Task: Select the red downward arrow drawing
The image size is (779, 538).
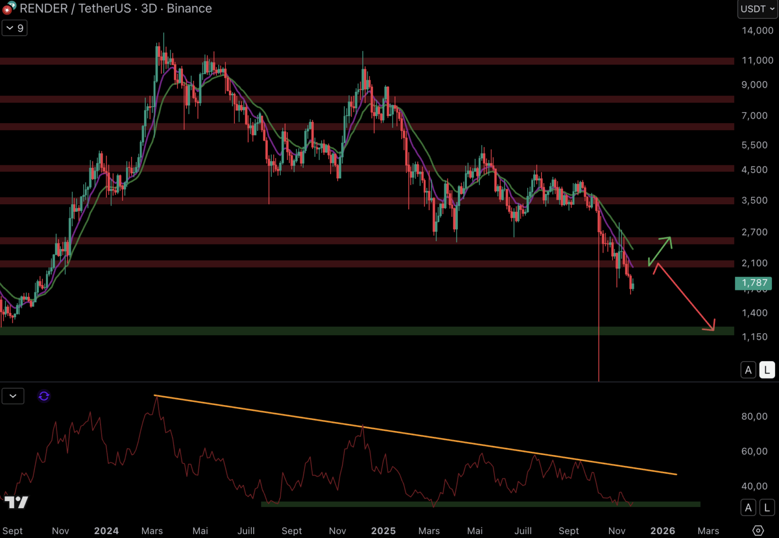Action: [x=685, y=297]
